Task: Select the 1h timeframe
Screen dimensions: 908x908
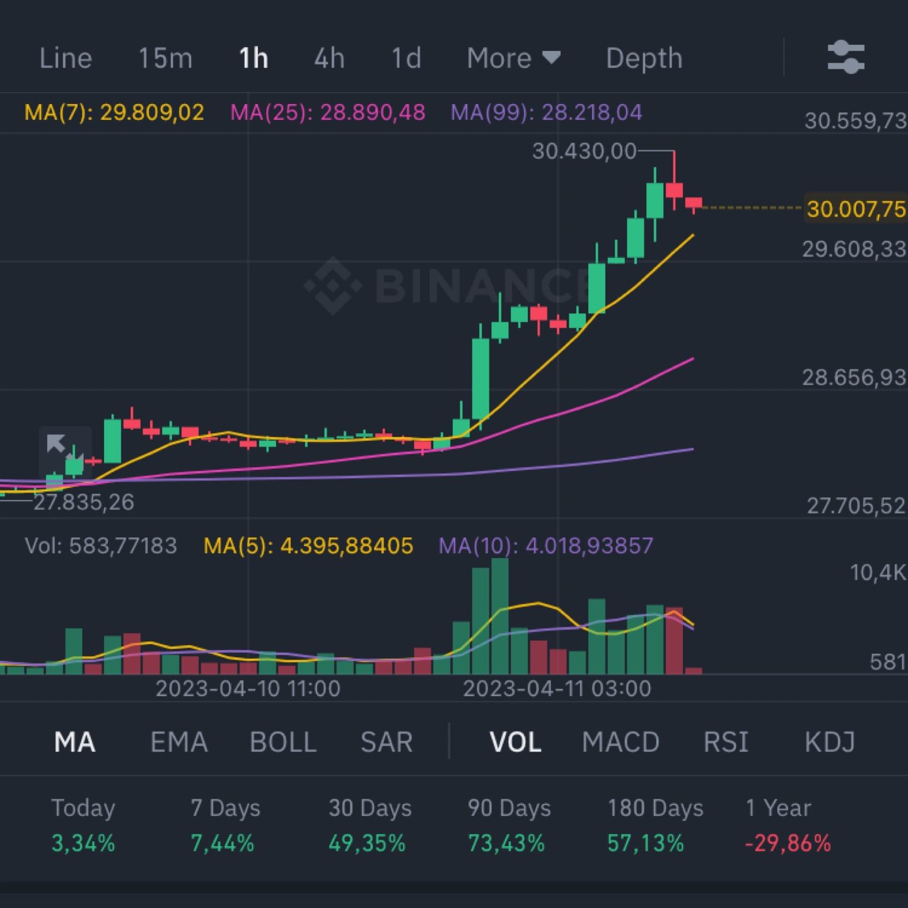Action: [253, 58]
